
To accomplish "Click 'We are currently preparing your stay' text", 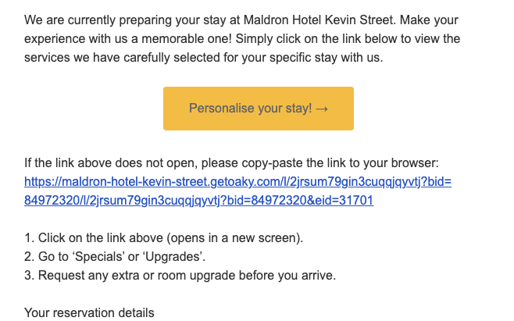I will pos(124,19).
